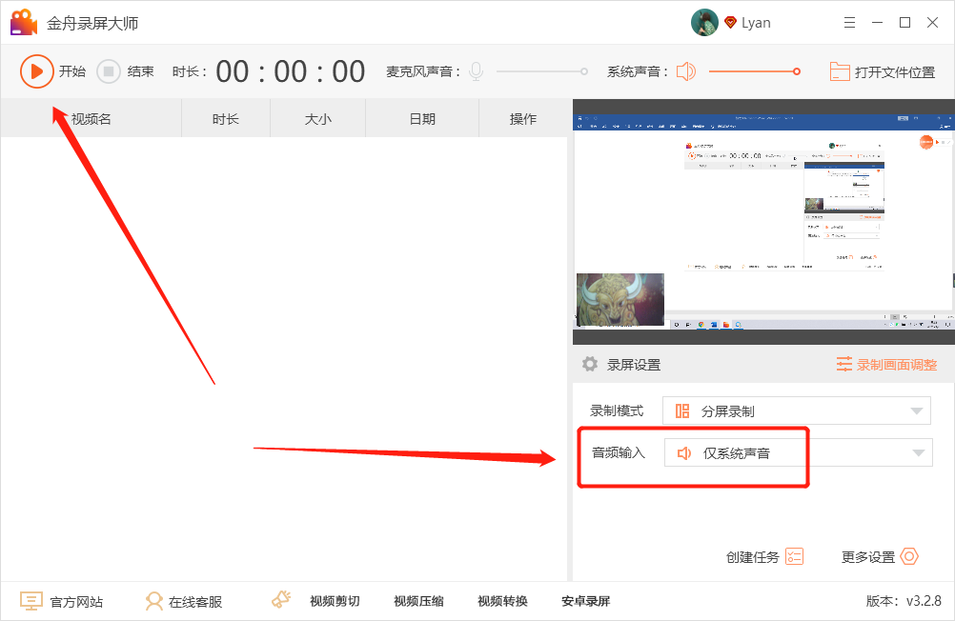The image size is (955, 621).
Task: Click the orange Start recording play button
Action: point(36,71)
